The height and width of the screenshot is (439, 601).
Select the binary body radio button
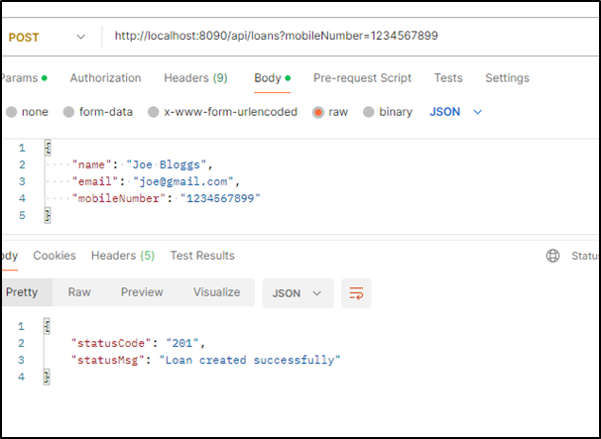click(370, 112)
